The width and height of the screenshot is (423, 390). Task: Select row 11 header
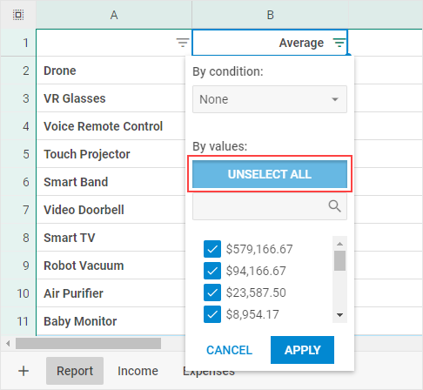click(18, 321)
